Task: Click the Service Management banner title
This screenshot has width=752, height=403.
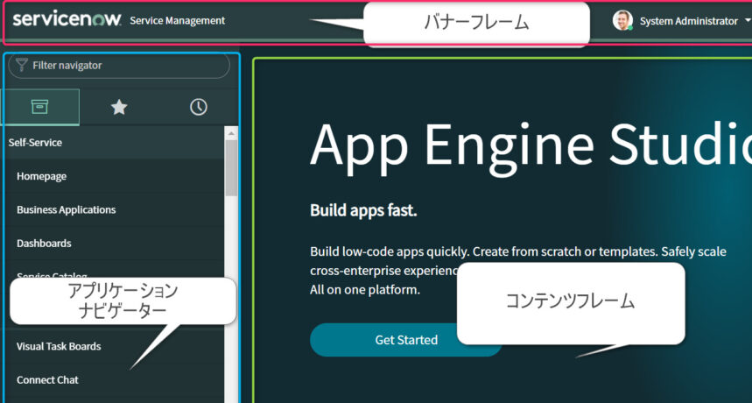Action: (x=178, y=21)
